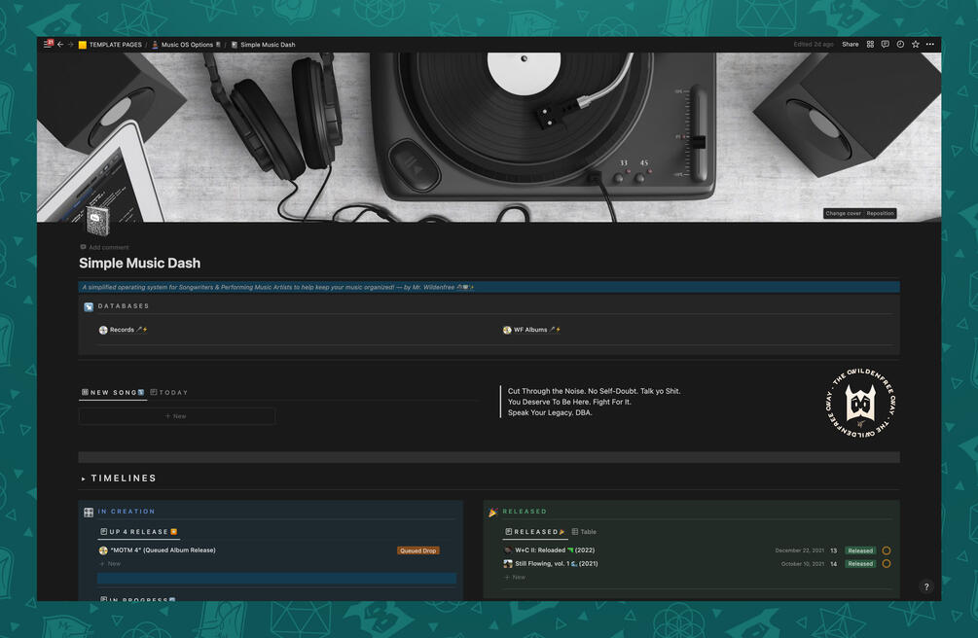
Task: Go back with the left arrow
Action: coord(60,45)
